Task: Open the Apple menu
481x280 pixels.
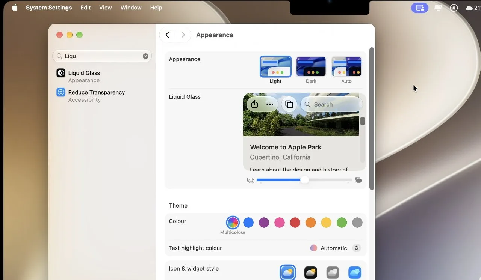Action: (x=15, y=8)
